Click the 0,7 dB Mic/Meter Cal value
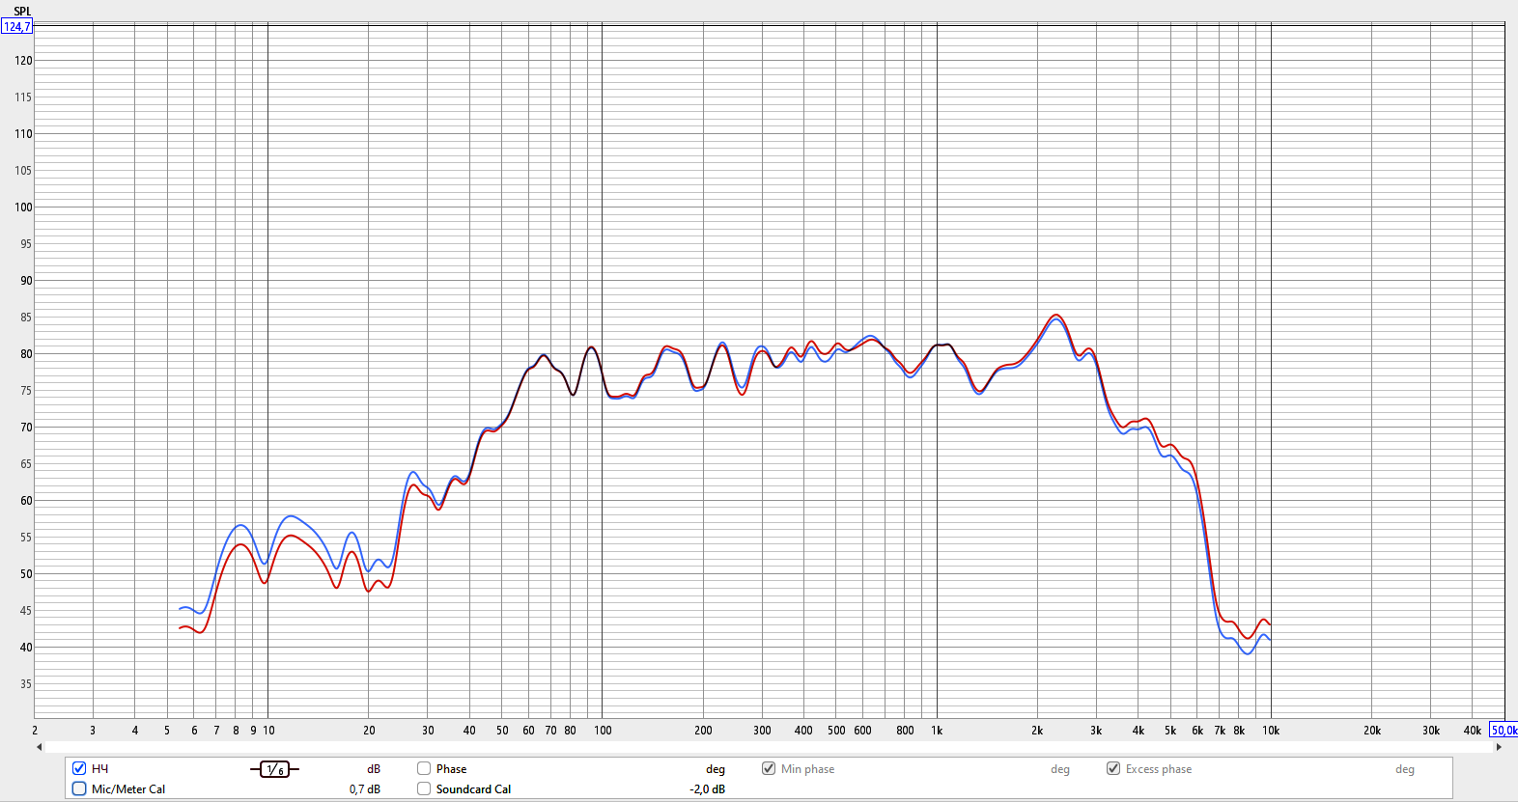The image size is (1518, 802). tap(365, 789)
